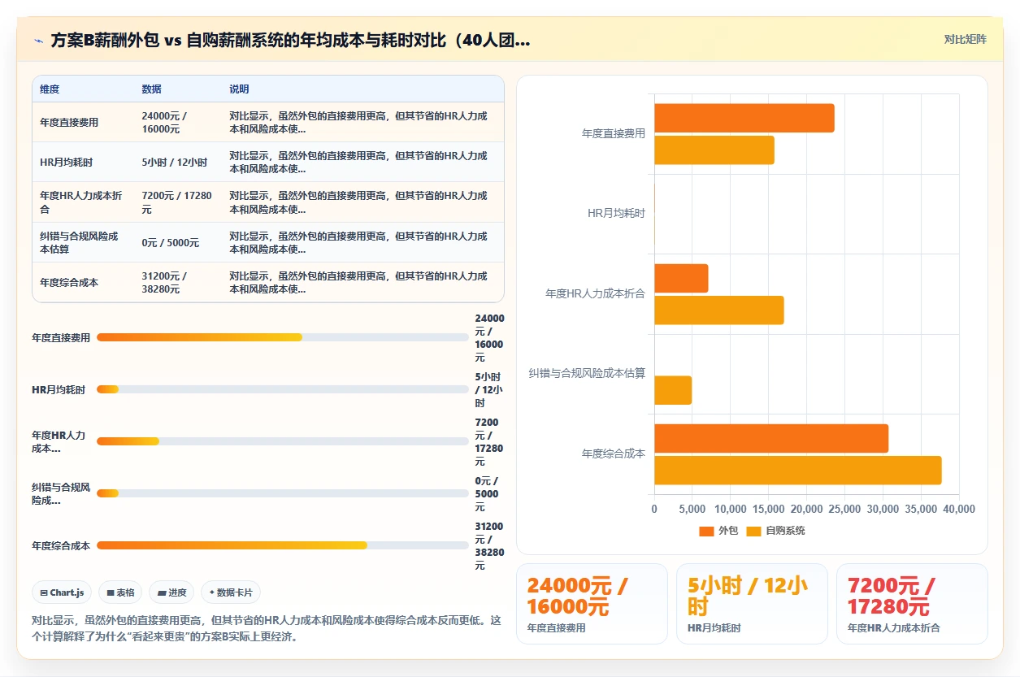Select the 进度 tag chip
Image resolution: width=1020 pixels, height=677 pixels.
coord(172,592)
